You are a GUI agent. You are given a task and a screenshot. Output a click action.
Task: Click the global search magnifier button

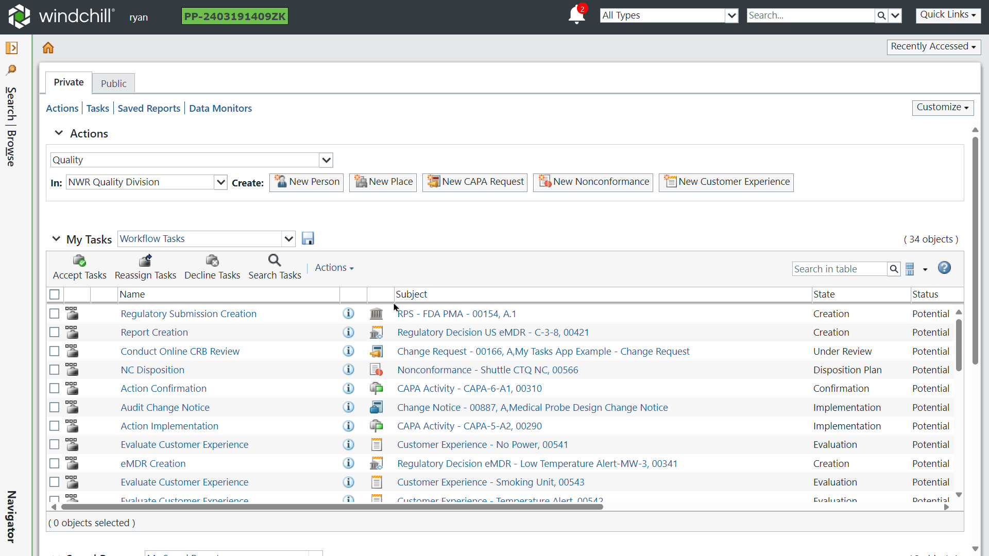click(x=881, y=15)
